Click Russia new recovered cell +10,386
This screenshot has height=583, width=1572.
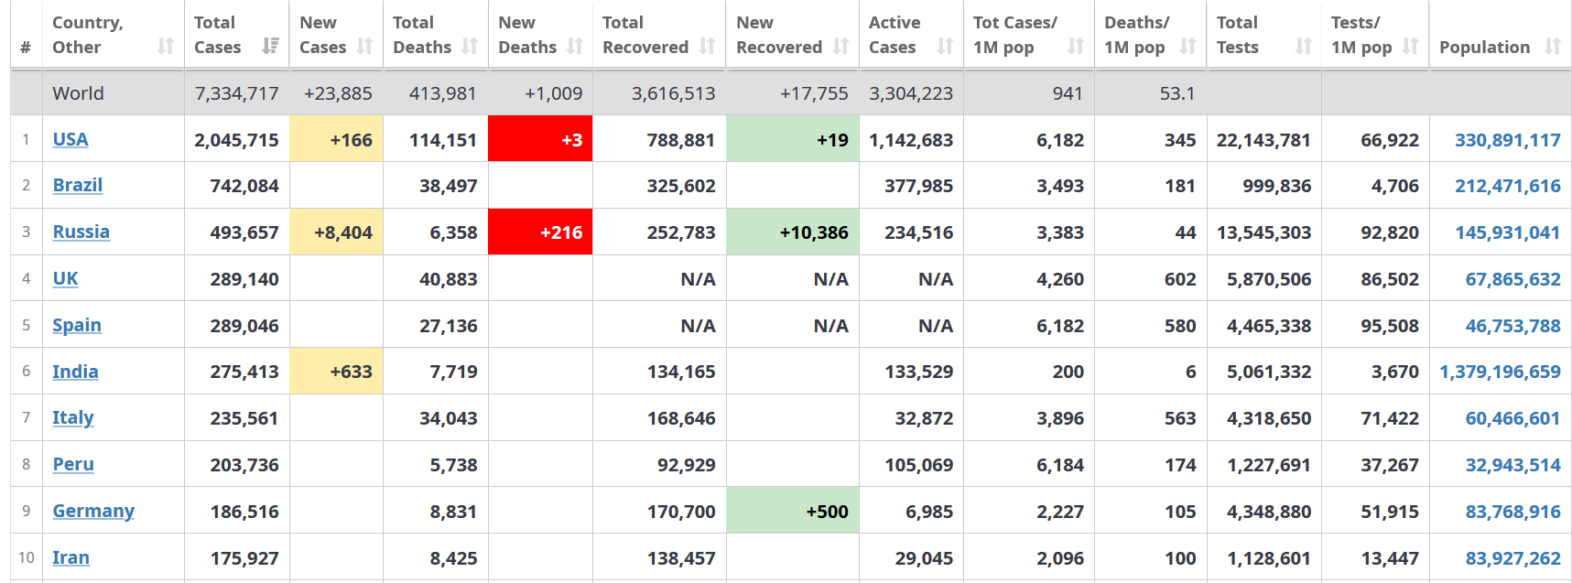click(x=793, y=232)
